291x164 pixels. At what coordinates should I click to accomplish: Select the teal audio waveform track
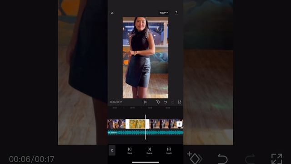(x=145, y=133)
